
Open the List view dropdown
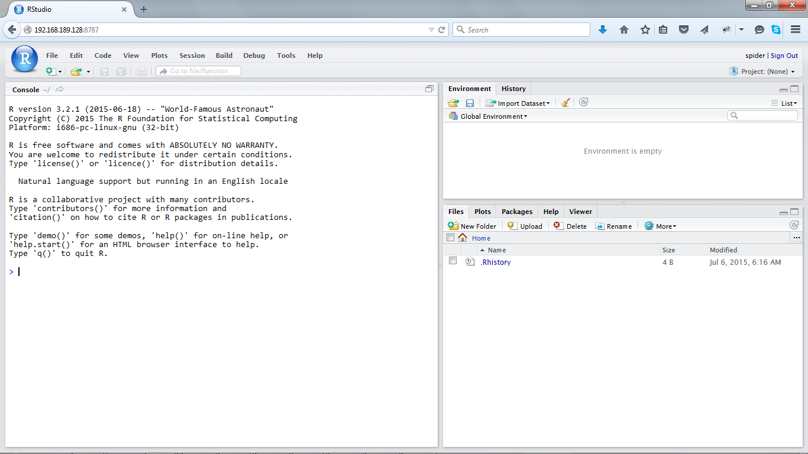tap(784, 103)
